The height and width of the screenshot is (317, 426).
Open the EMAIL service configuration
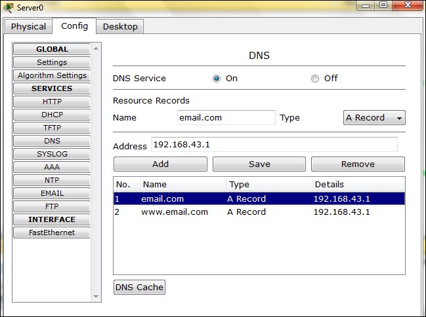(52, 193)
